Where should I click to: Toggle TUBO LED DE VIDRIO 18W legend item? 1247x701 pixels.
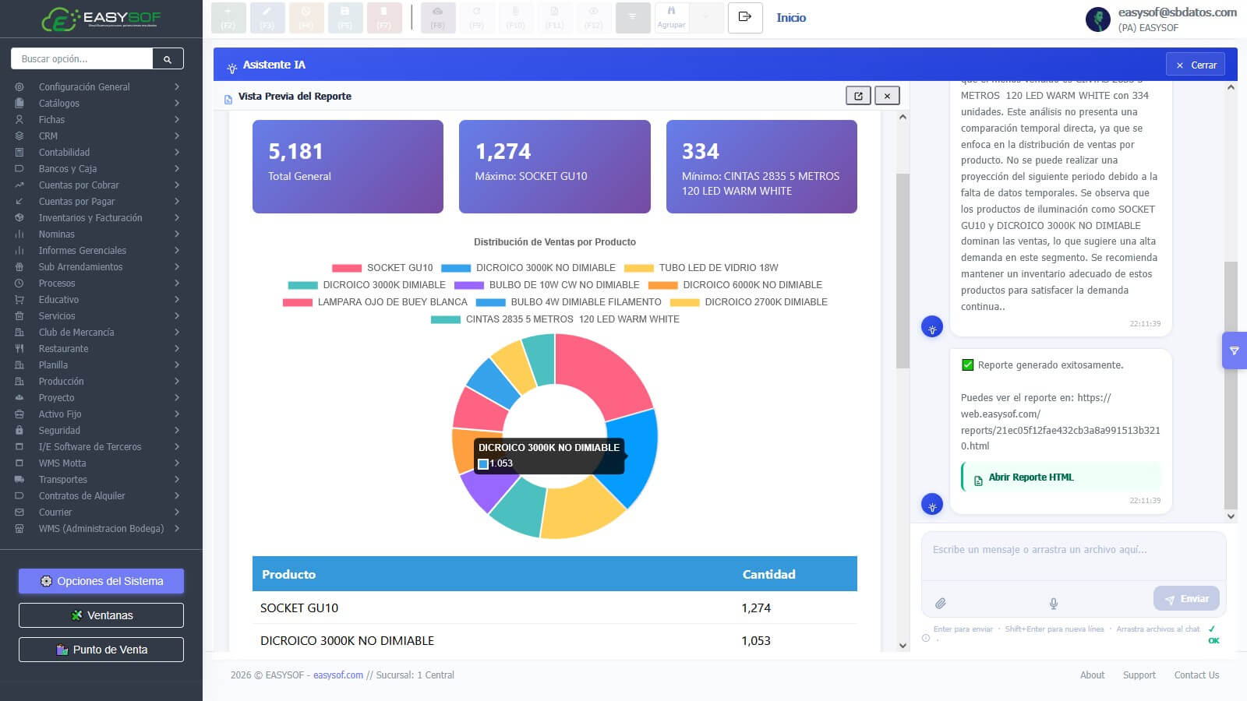pos(701,268)
